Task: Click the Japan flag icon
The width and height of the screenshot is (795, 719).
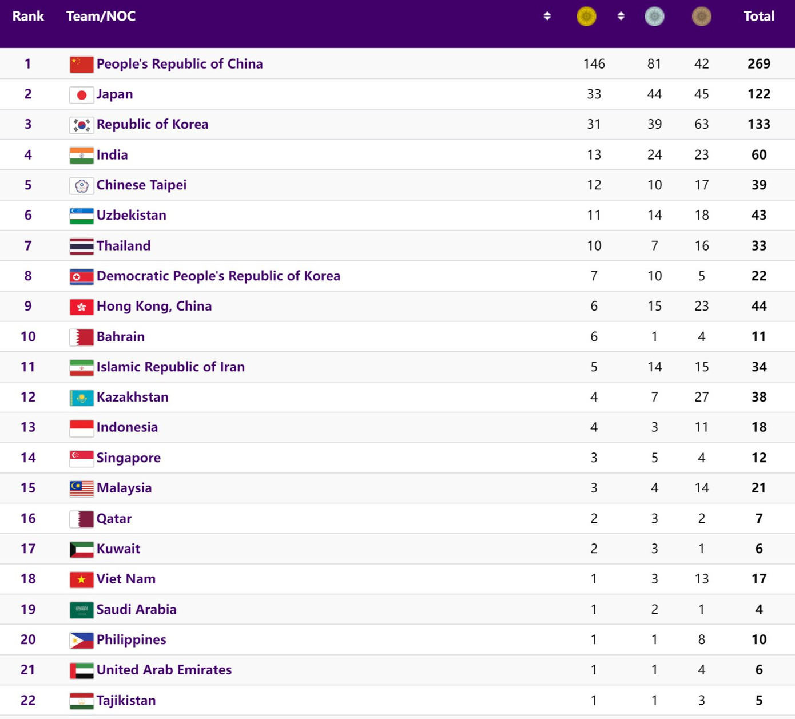Action: 81,94
